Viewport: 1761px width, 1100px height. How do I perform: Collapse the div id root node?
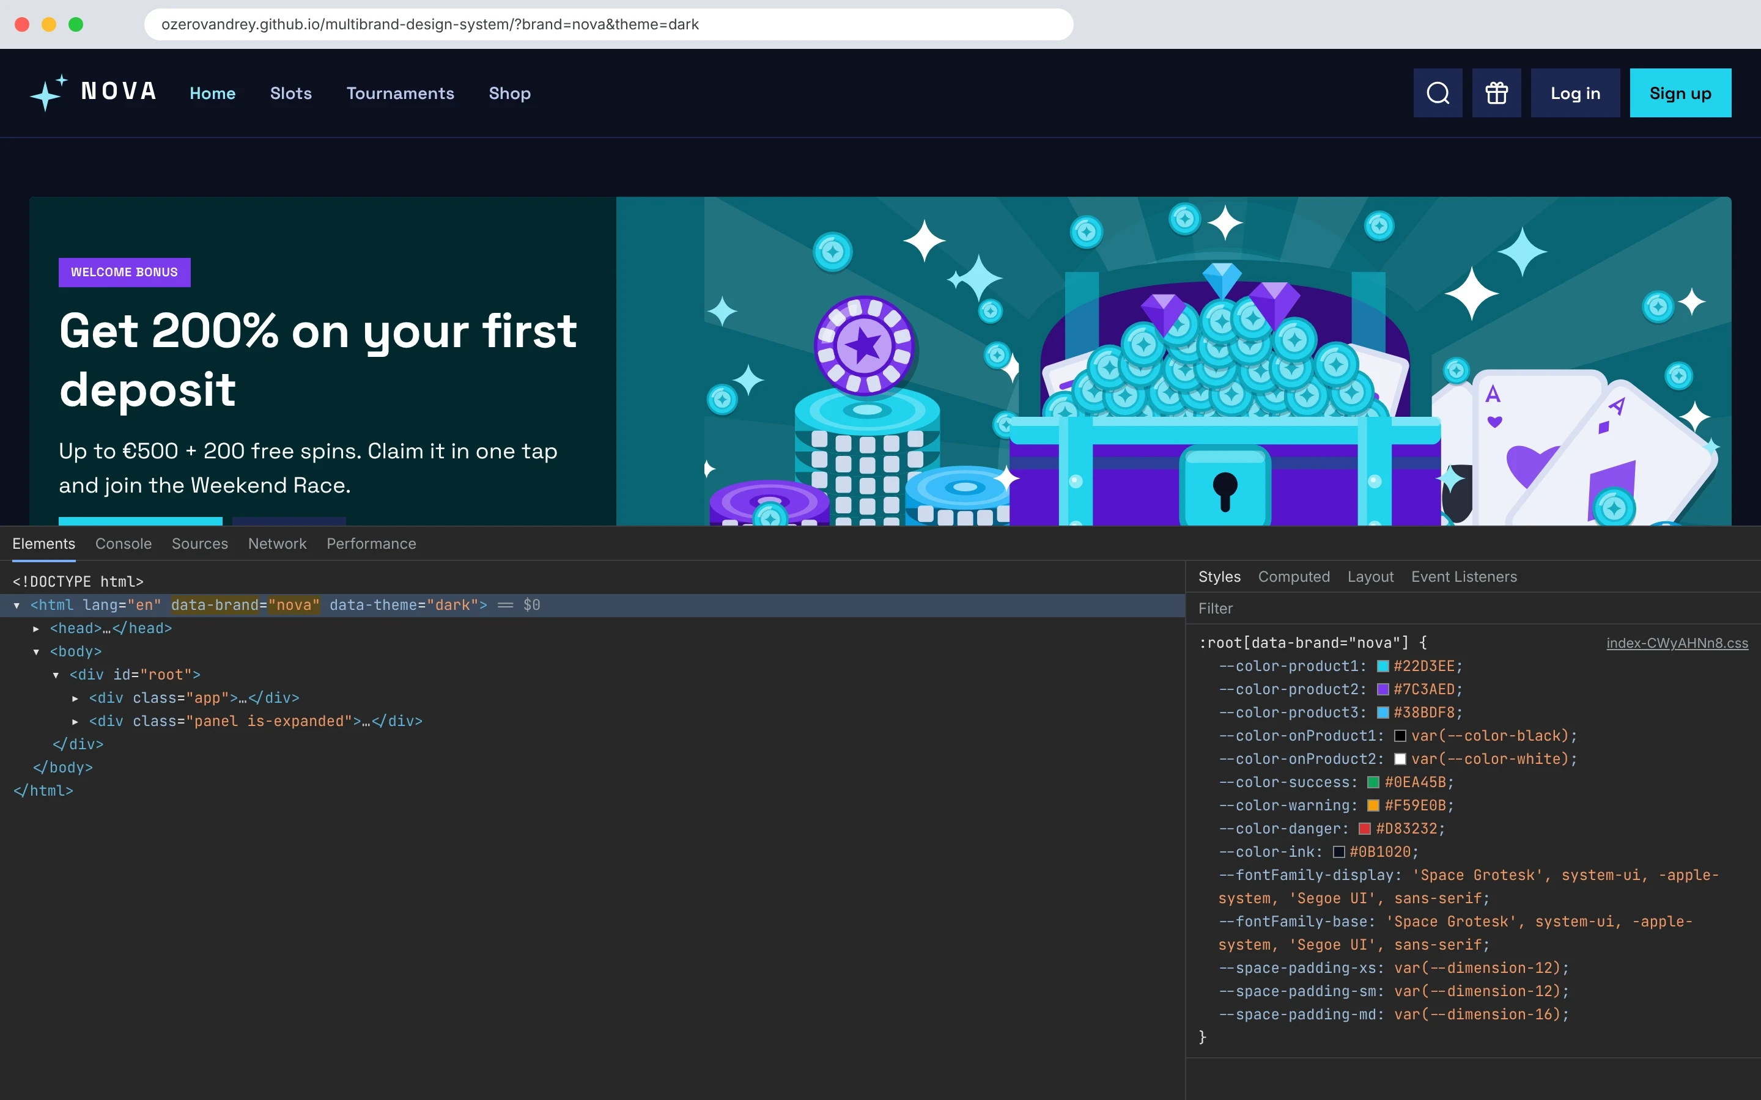click(x=56, y=675)
